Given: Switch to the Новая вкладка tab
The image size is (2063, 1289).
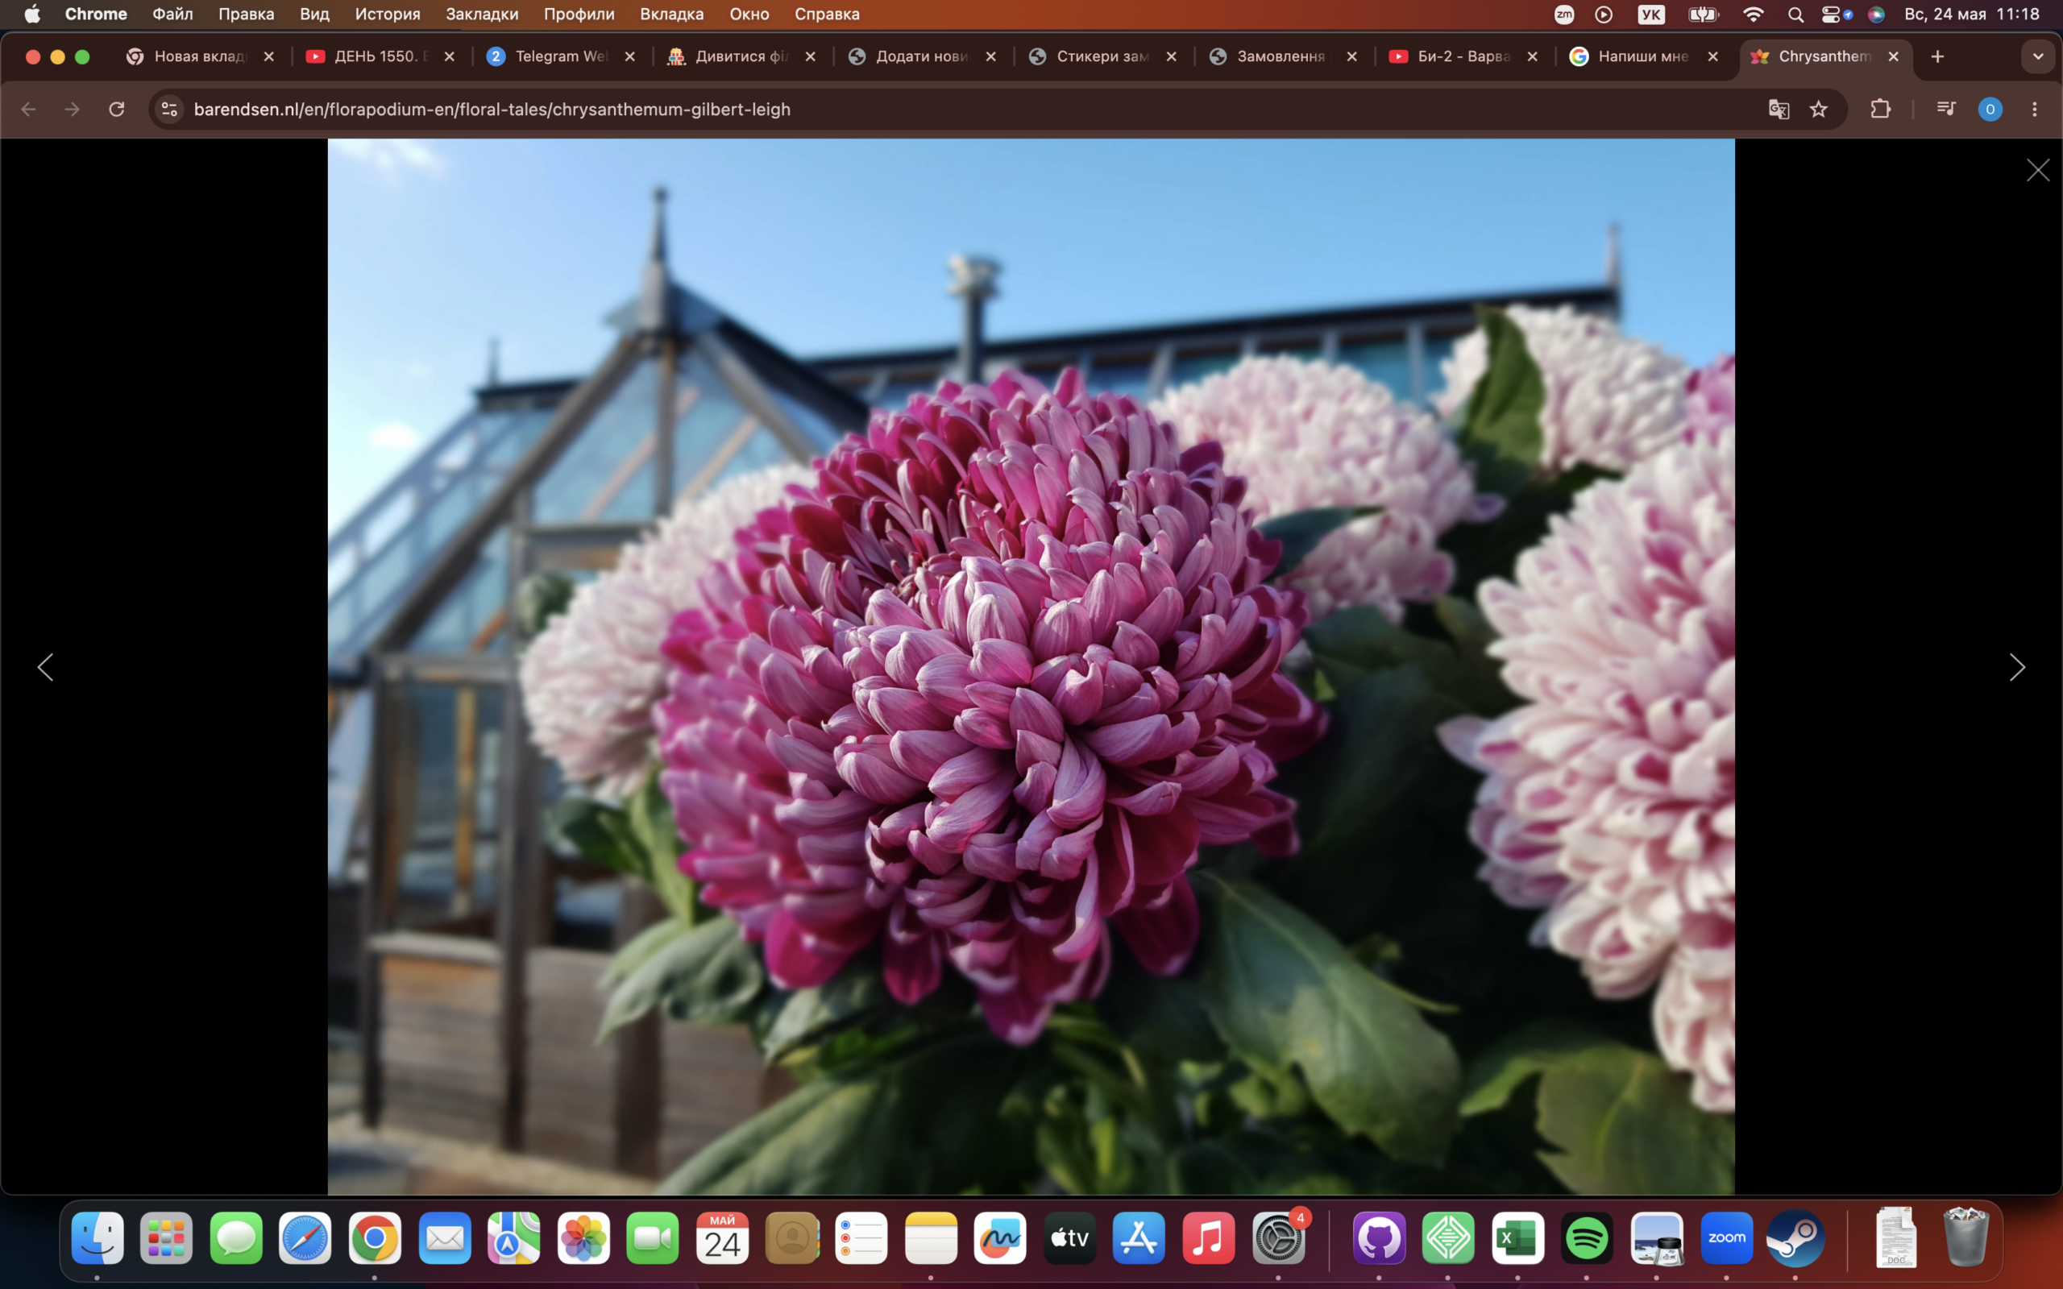Looking at the screenshot, I should point(201,56).
